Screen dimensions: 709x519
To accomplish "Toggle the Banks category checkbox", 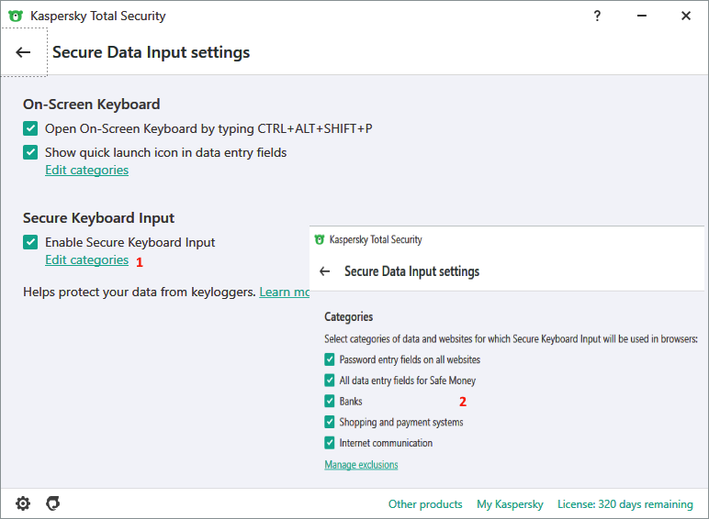I will click(330, 402).
